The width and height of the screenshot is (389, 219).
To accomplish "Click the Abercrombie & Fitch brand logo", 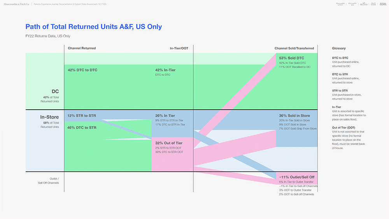I will (340, 4).
